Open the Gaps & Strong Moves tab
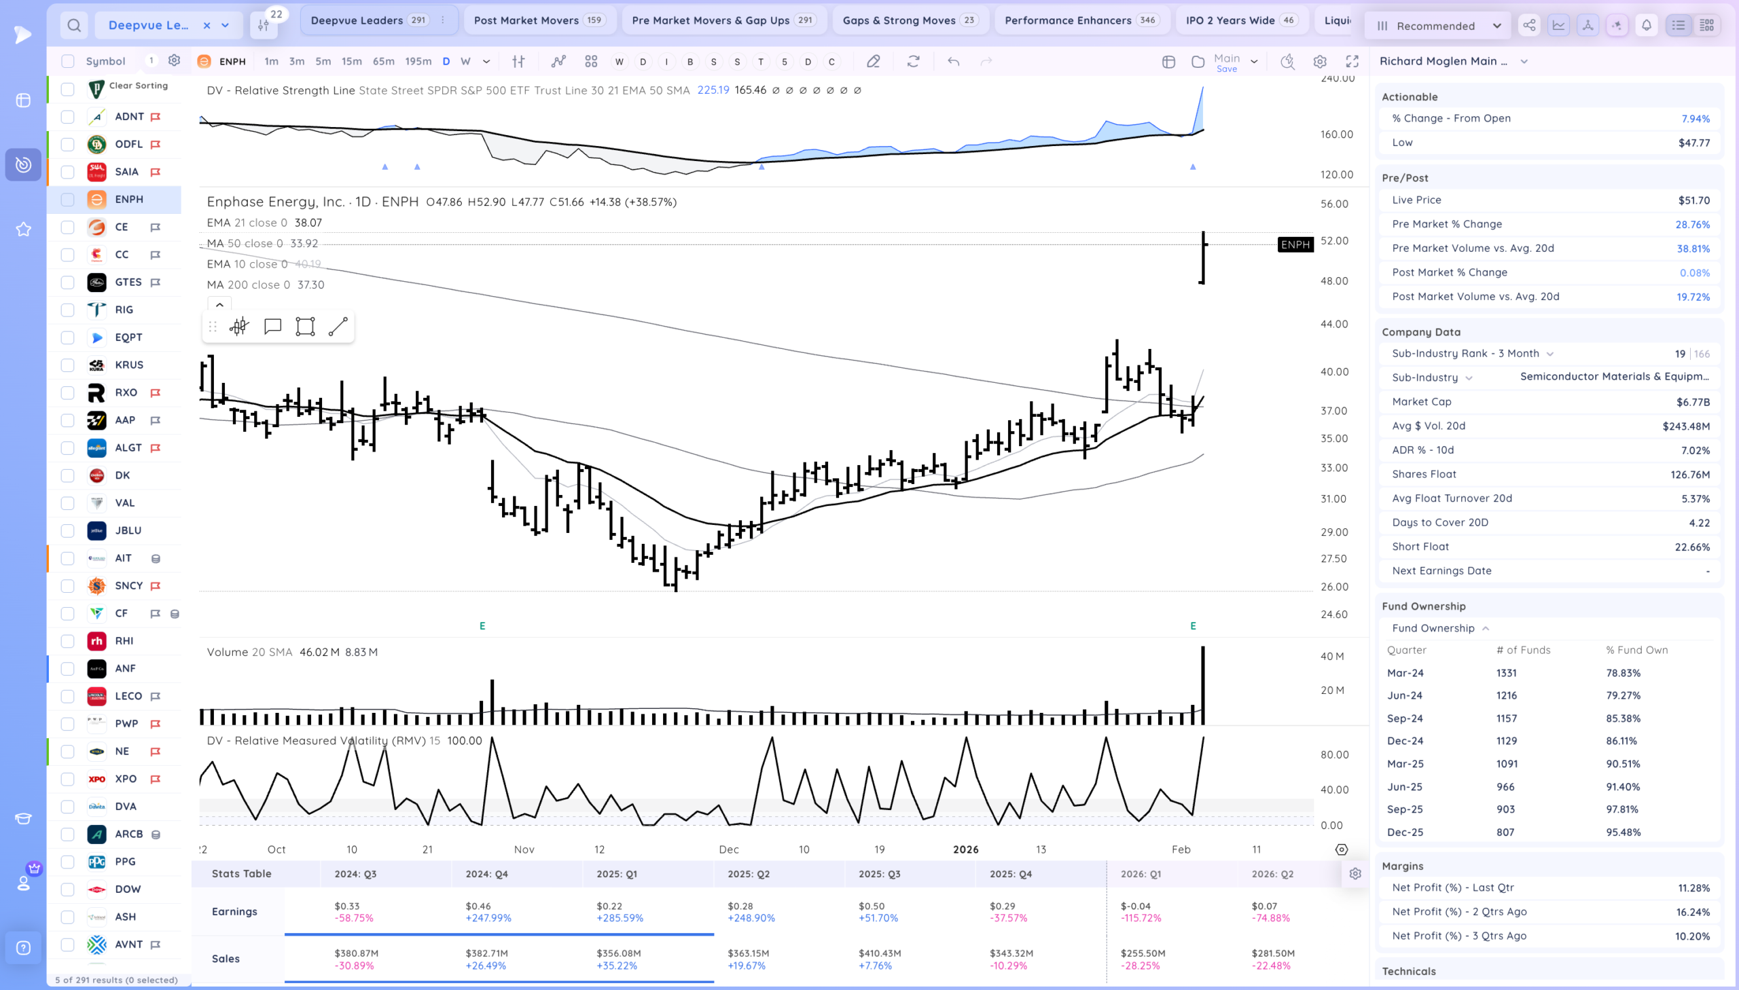The image size is (1739, 990). [910, 20]
